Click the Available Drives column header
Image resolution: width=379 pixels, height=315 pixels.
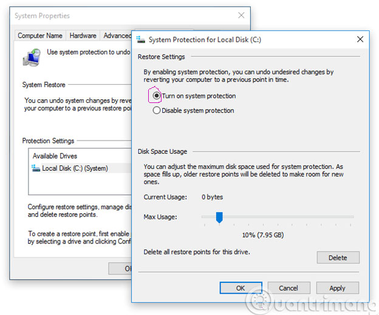[x=54, y=156]
